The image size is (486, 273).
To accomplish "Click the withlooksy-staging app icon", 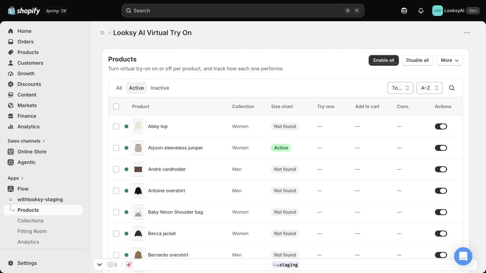I will (11, 199).
